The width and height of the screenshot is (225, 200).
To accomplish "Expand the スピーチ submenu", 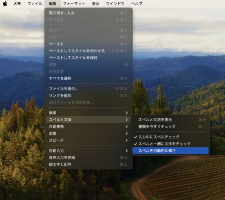I will tap(88, 140).
